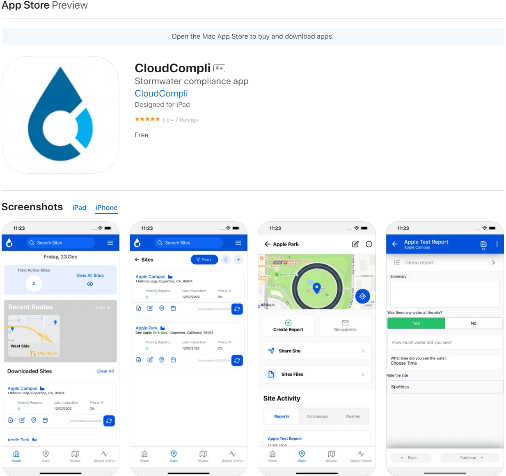Click edit icon in Apple Park header
The width and height of the screenshot is (506, 476).
[355, 244]
